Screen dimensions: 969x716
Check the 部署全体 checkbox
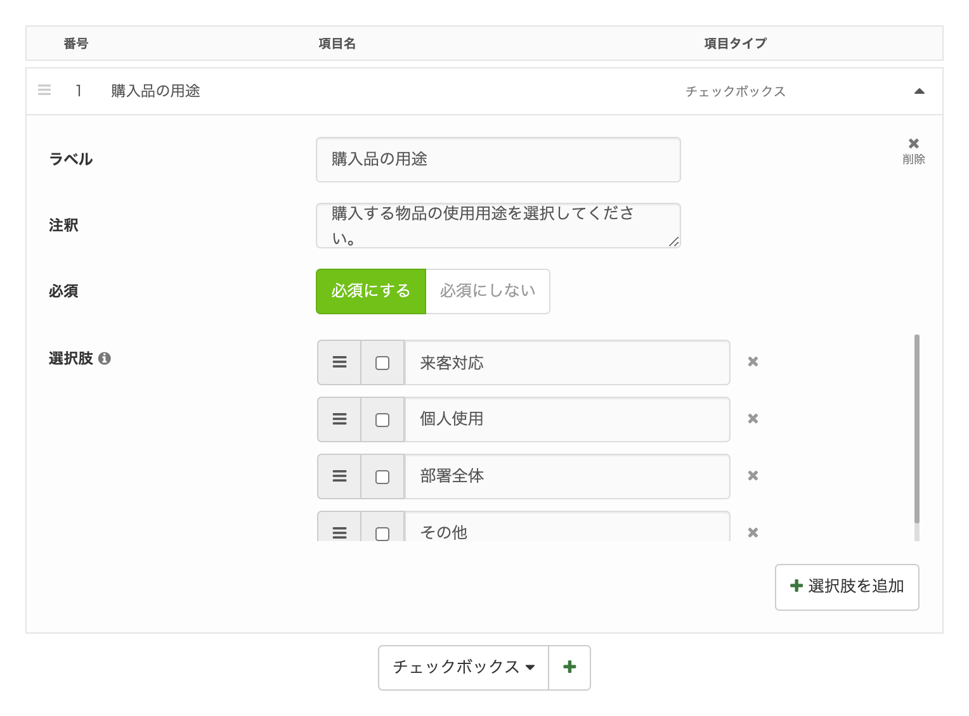point(382,476)
